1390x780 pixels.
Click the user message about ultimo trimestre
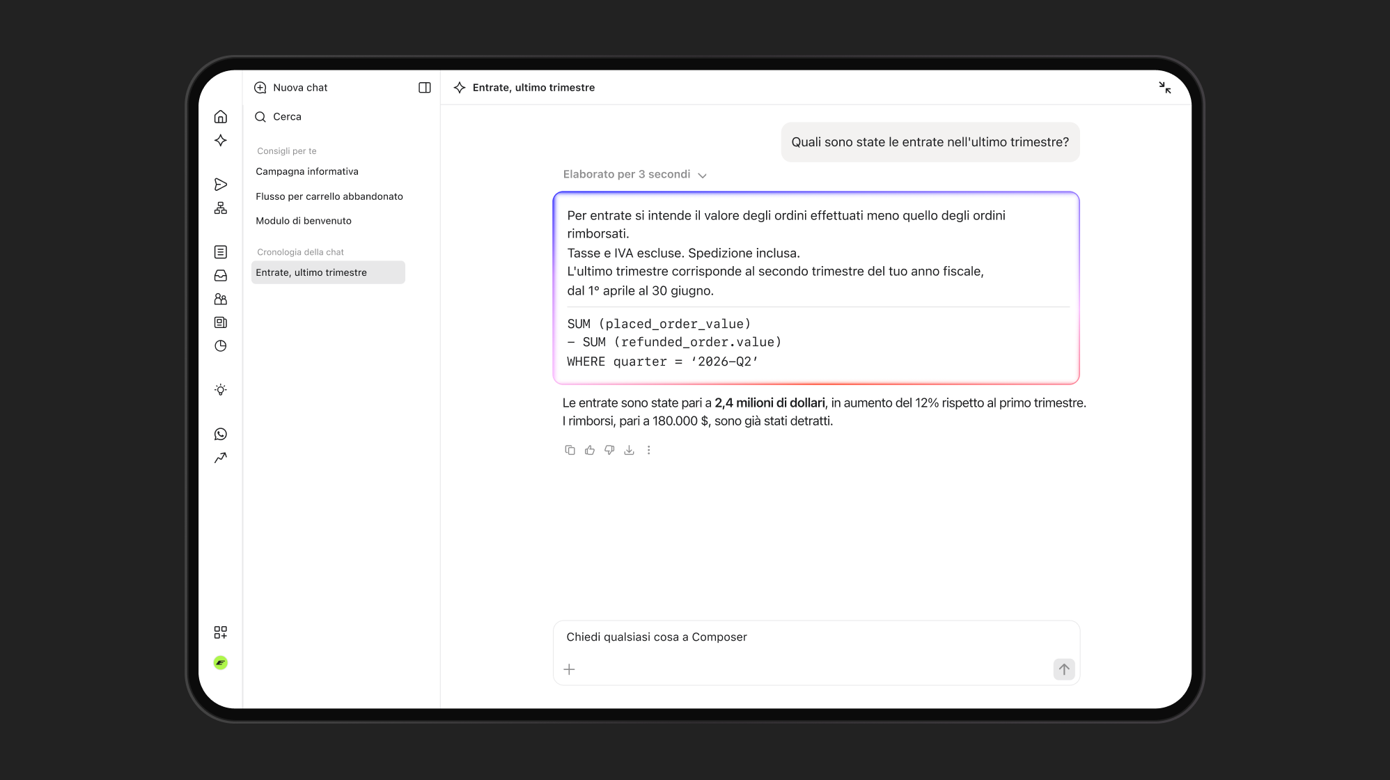tap(930, 142)
